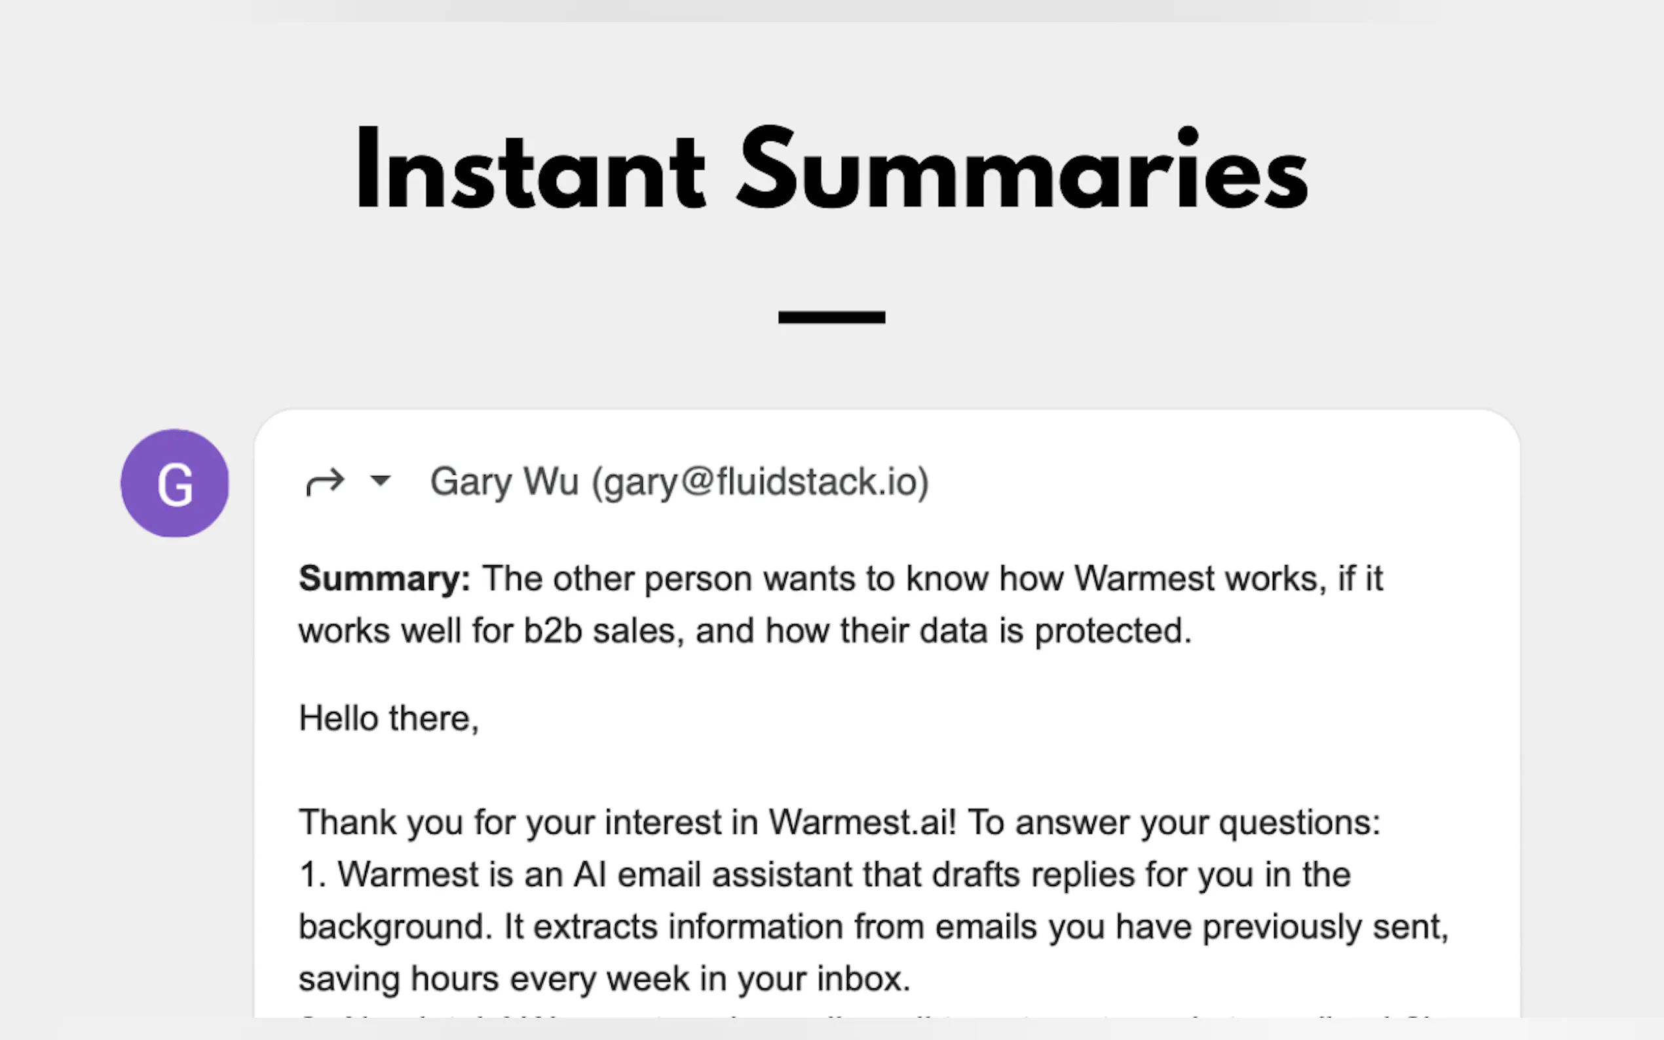Click the word Instant in the heading
Viewport: 1664px width, 1040px height.
pos(530,169)
